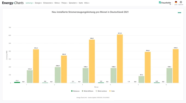Toggle Wind offshore series in the legend
186x103 pixels.
click(x=88, y=91)
